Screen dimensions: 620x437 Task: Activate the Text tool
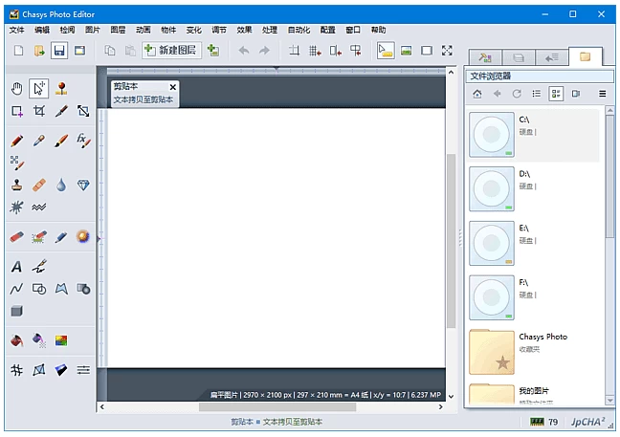coord(17,267)
